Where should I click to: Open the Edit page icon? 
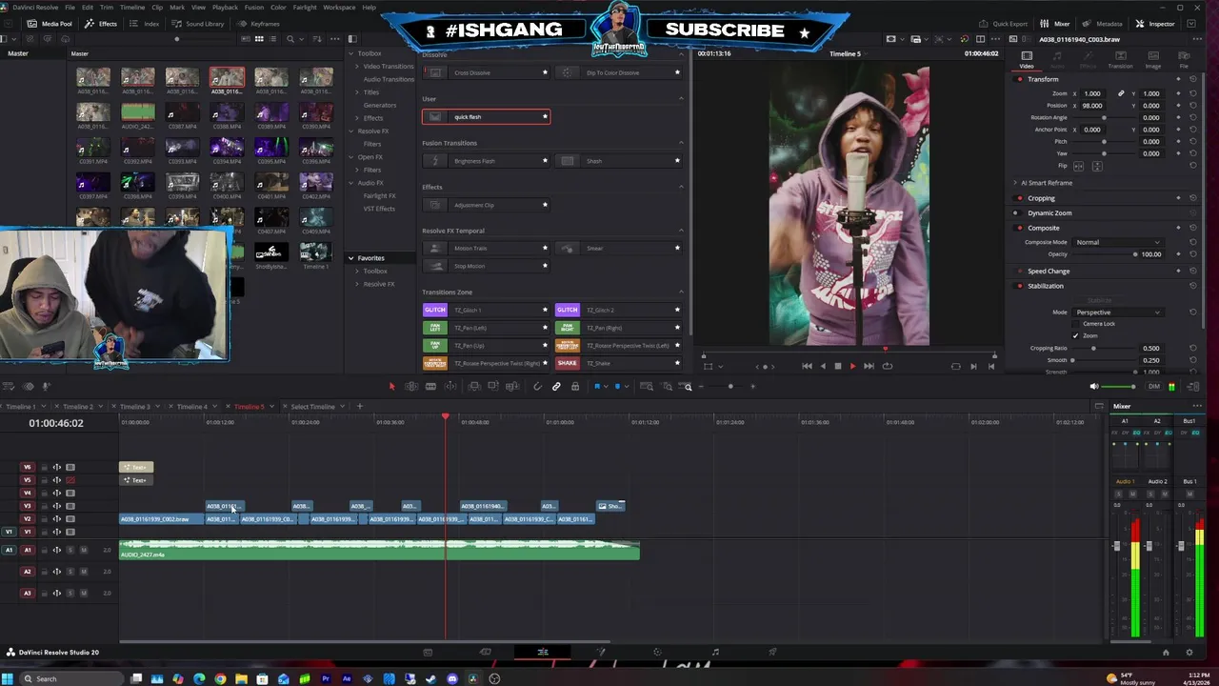pos(543,652)
